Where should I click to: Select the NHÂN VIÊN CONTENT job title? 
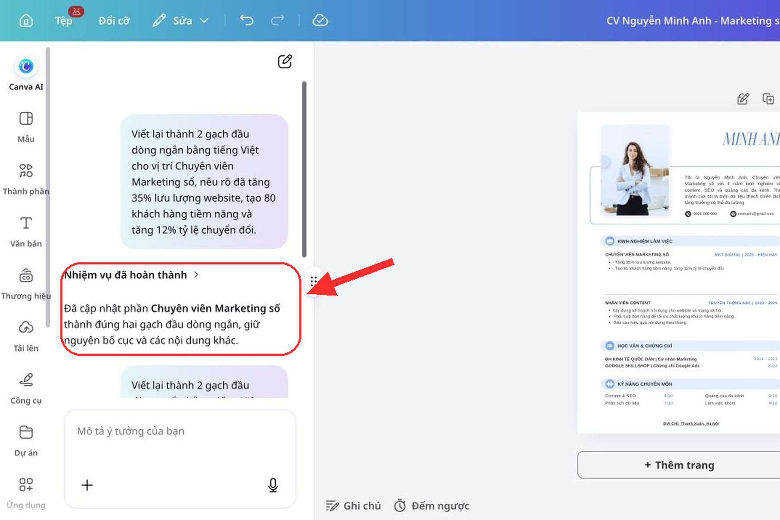[x=628, y=303]
